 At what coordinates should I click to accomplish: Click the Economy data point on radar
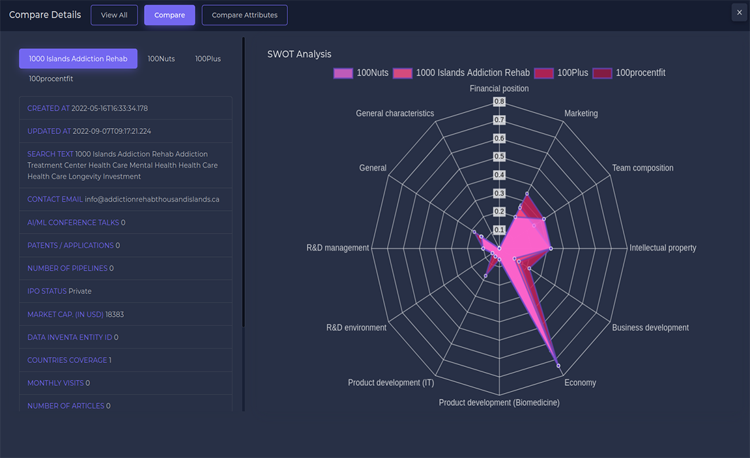(x=558, y=366)
